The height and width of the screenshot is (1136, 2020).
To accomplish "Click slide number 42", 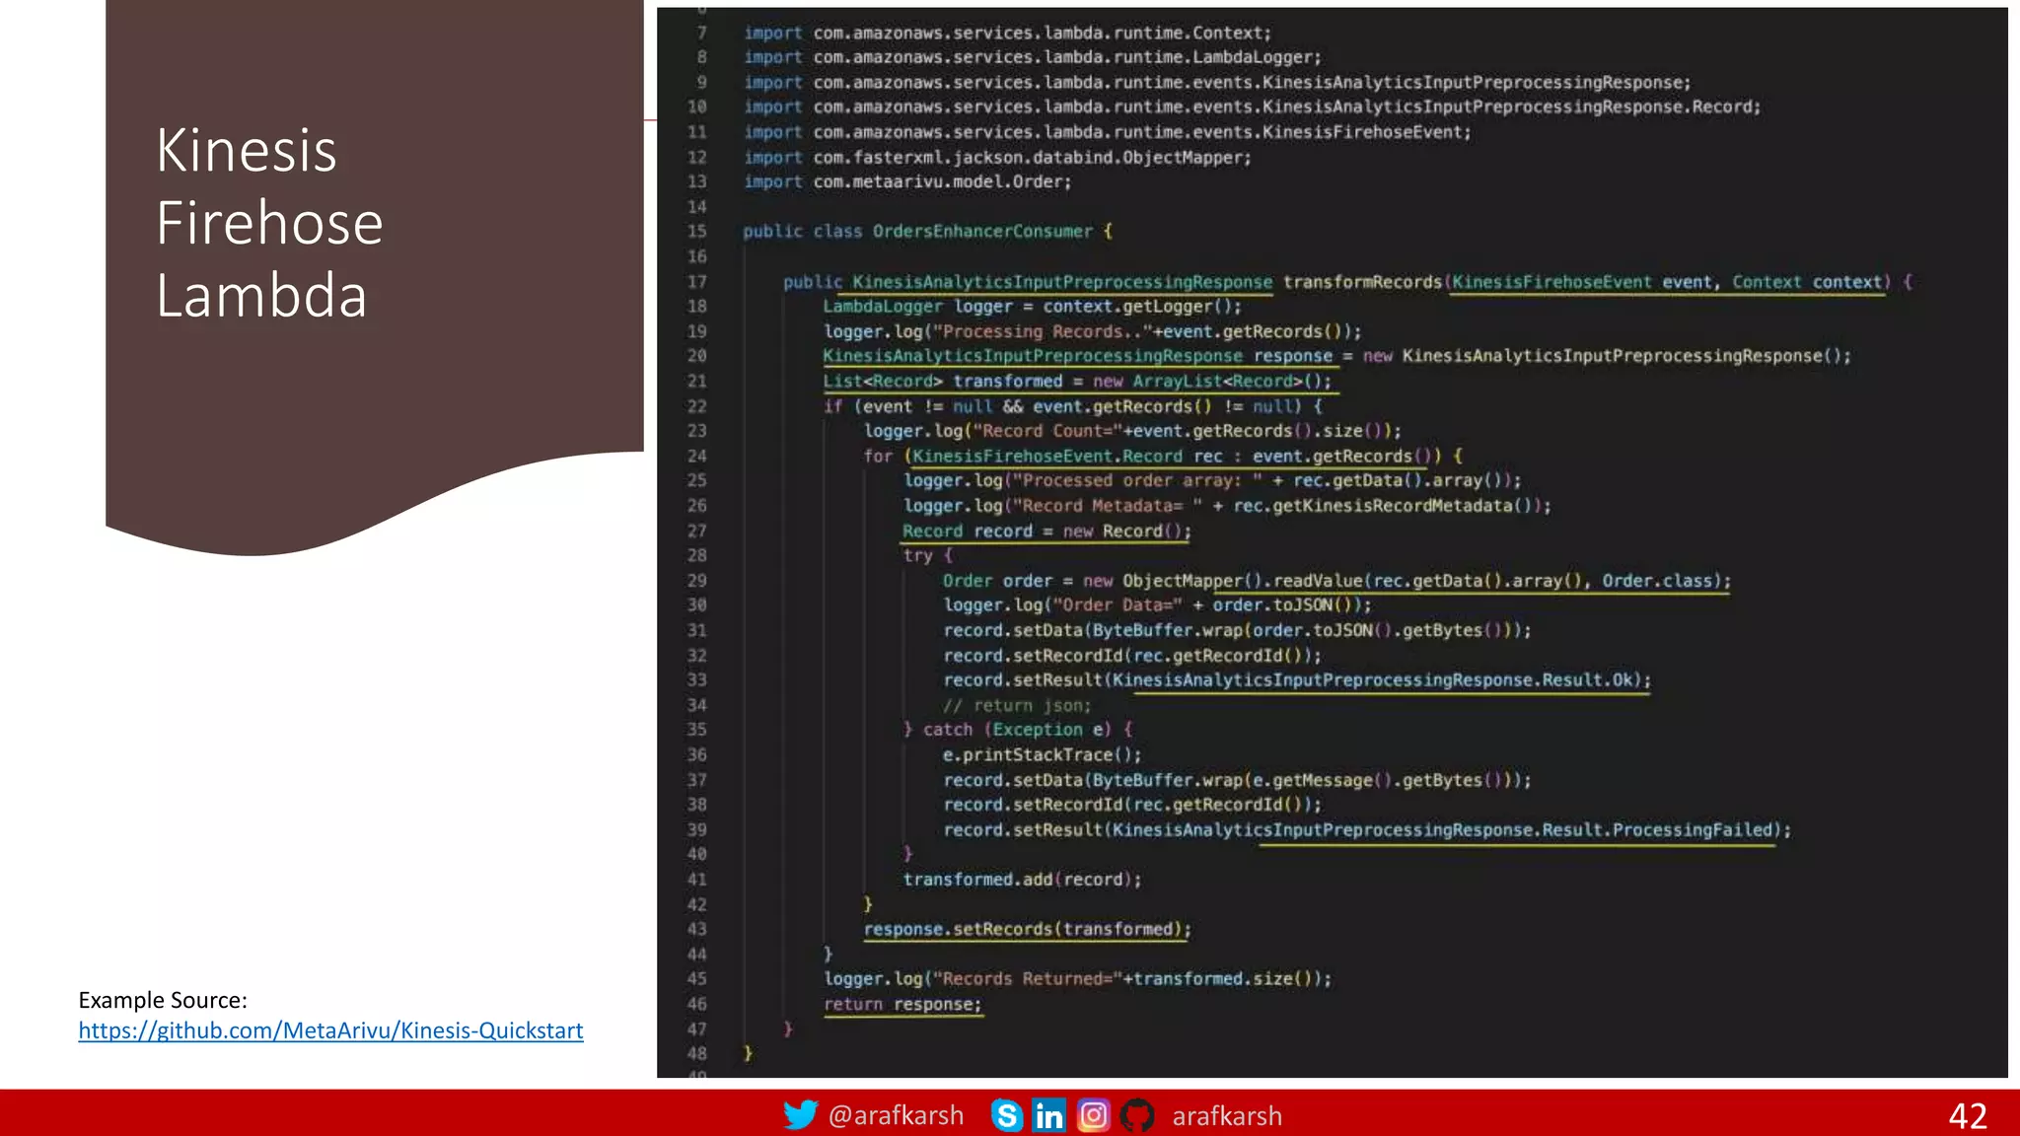I will click(x=1967, y=1115).
